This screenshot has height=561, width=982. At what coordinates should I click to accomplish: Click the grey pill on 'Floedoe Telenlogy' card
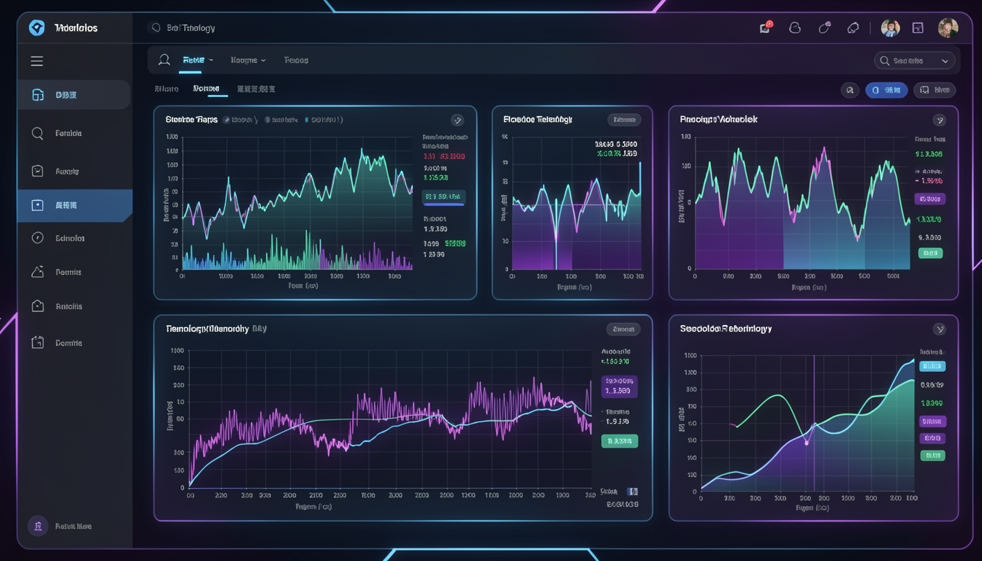click(624, 120)
